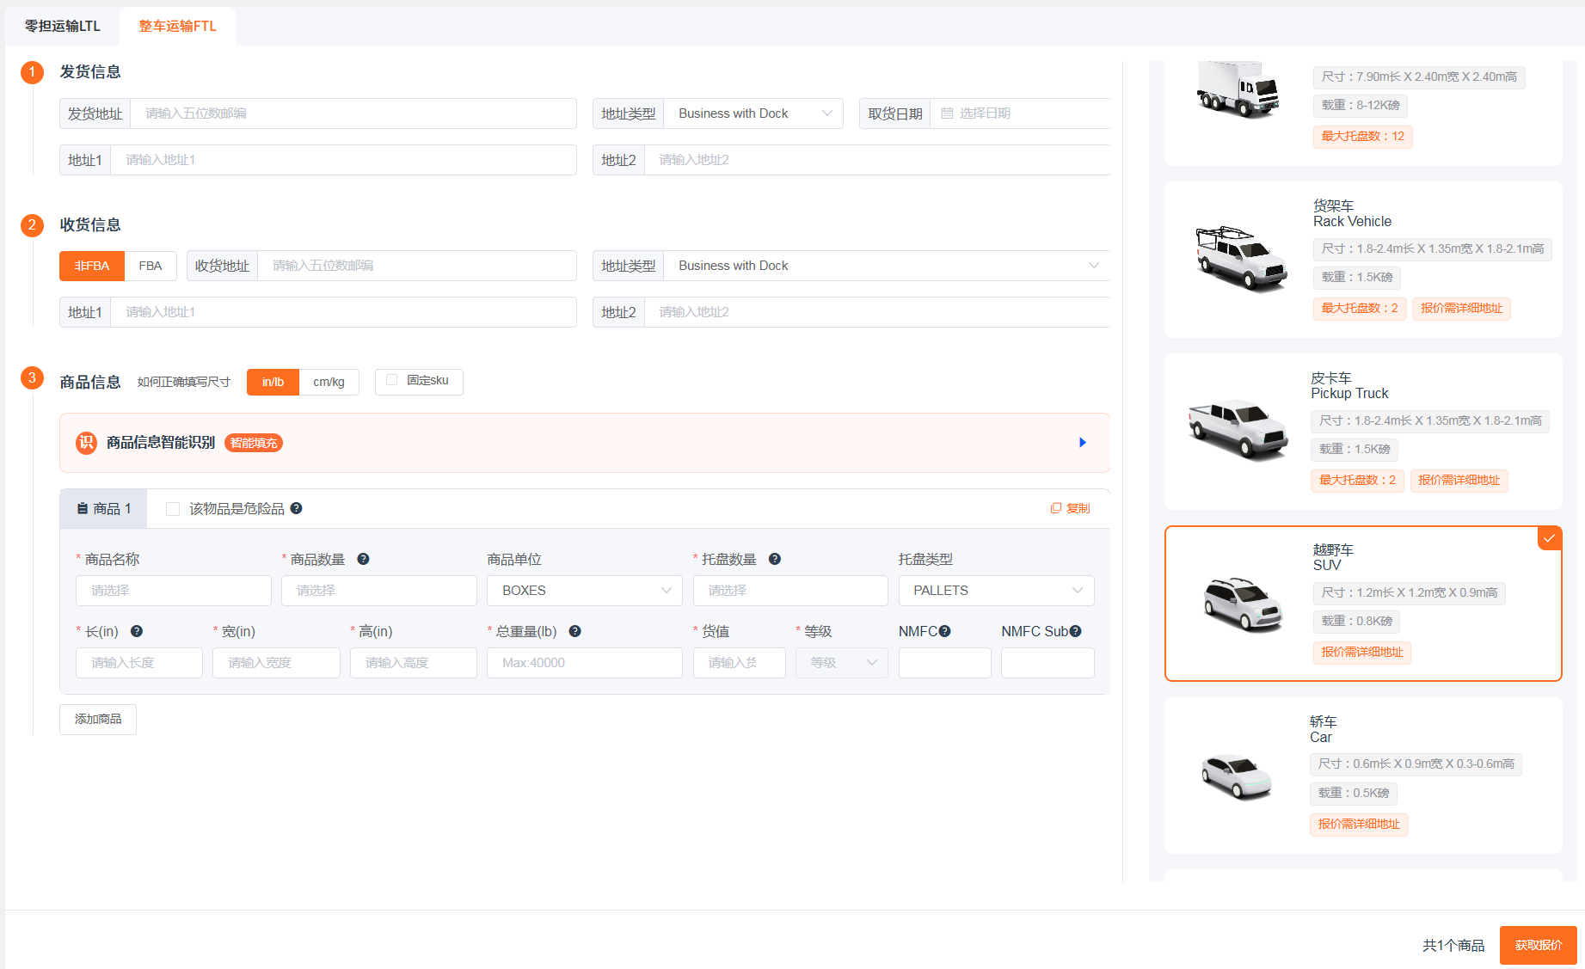Click help icon beside 该物品是危险品
This screenshot has width=1585, height=969.
click(x=296, y=508)
